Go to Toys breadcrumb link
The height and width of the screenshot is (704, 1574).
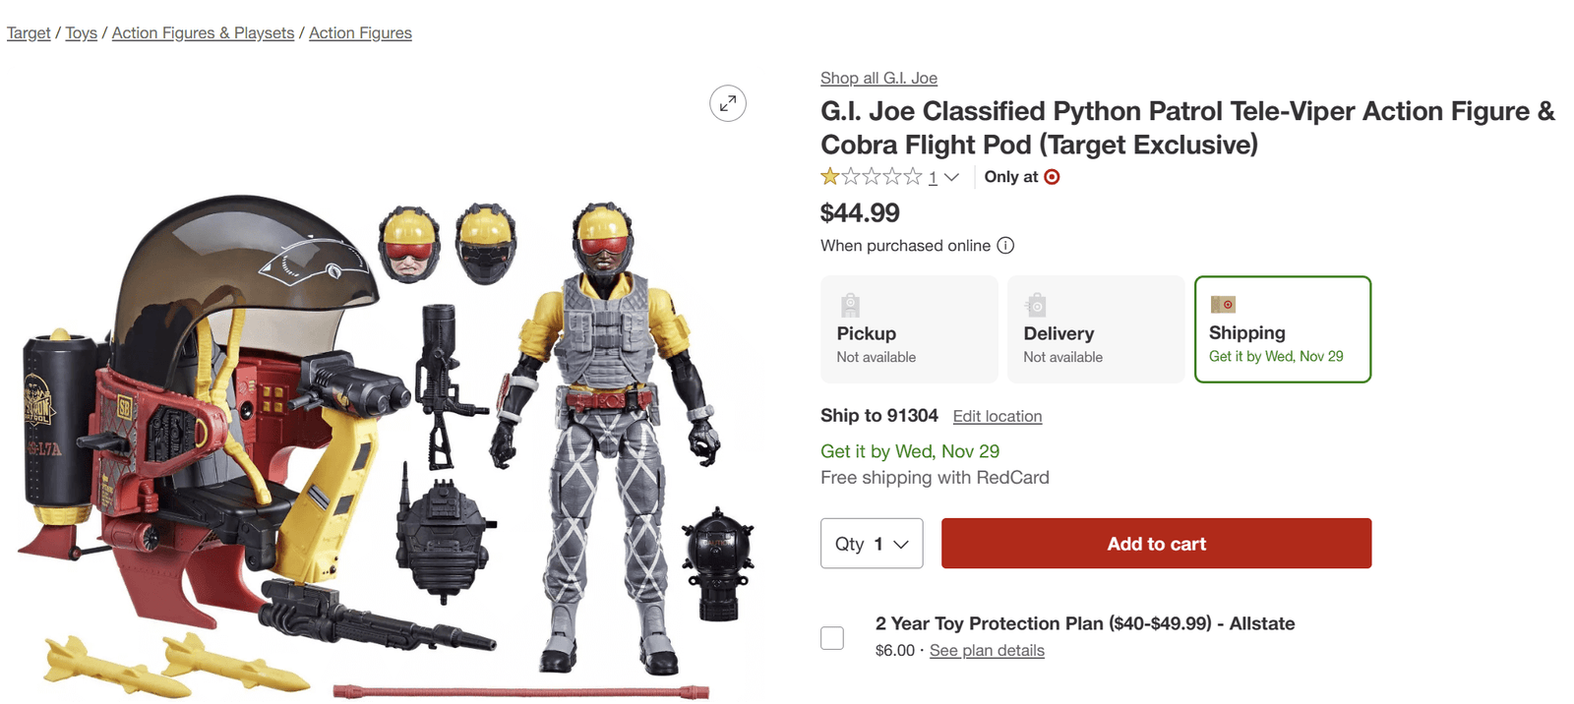(81, 33)
